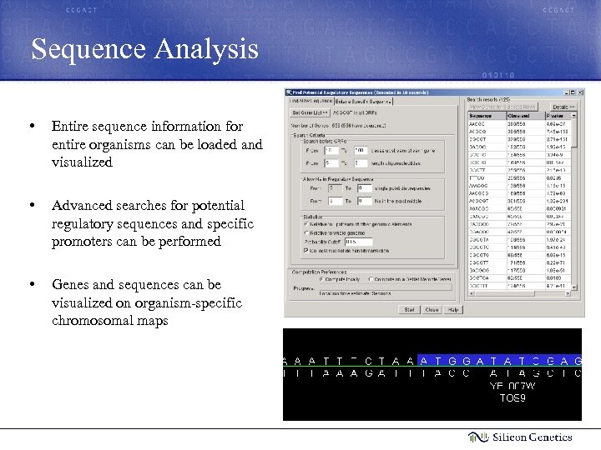This screenshot has width=601, height=450.
Task: Click Ns in the exact middle From field
Action: tap(335, 201)
